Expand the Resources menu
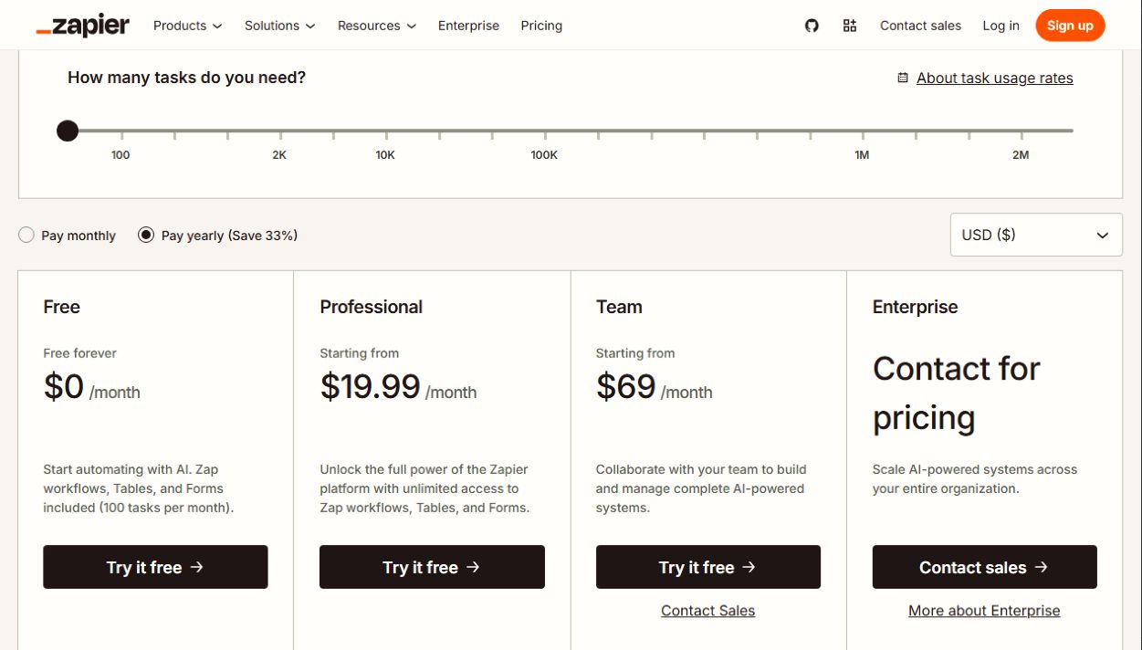 [376, 26]
